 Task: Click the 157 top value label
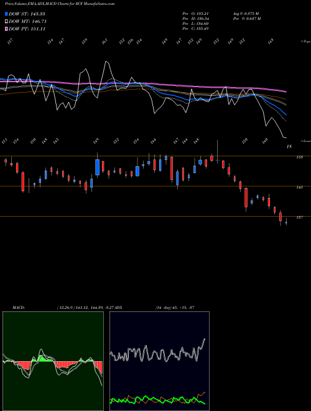(10, 42)
